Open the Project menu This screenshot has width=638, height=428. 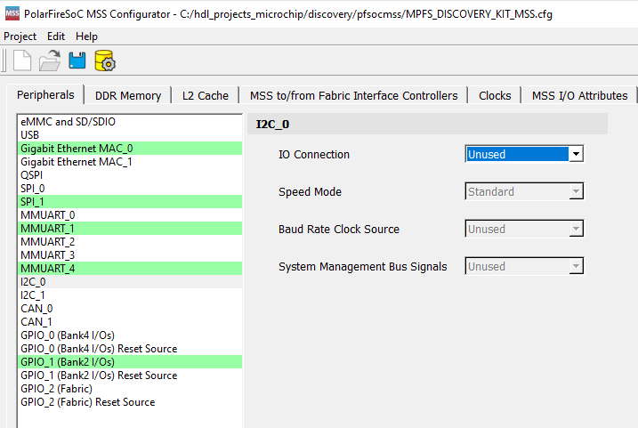[x=20, y=36]
